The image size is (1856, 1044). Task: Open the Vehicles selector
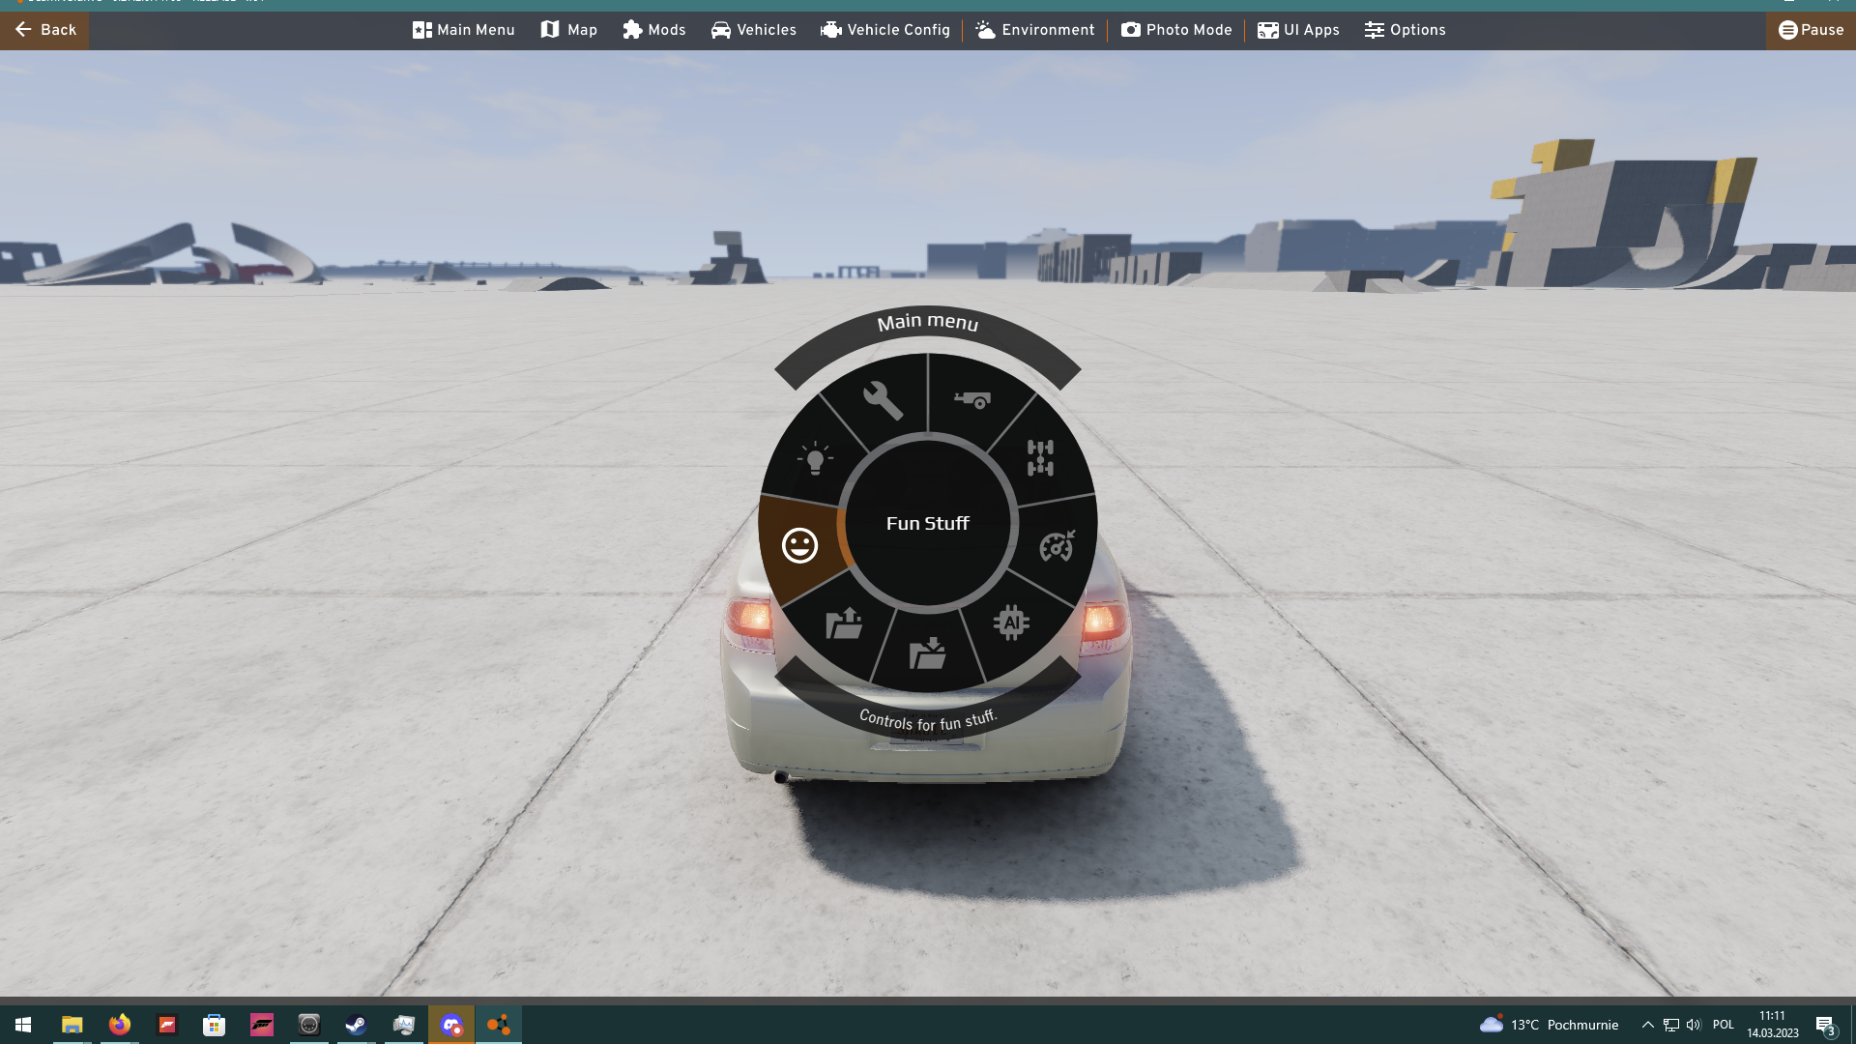tap(754, 30)
